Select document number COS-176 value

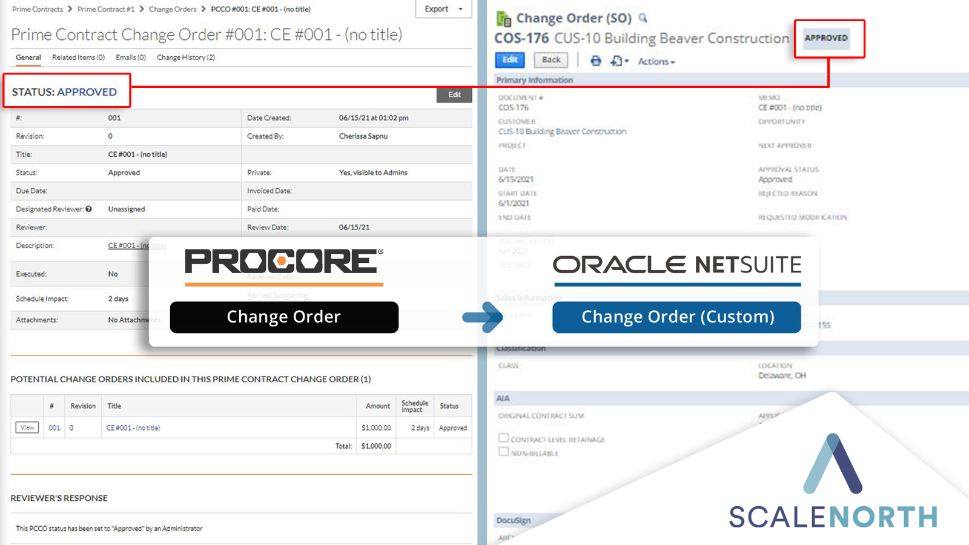coord(514,107)
